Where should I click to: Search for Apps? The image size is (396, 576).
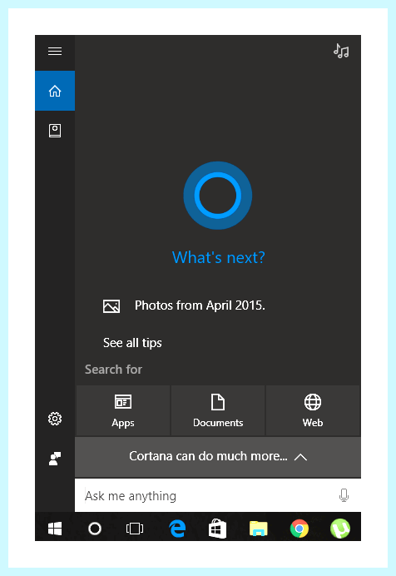123,410
